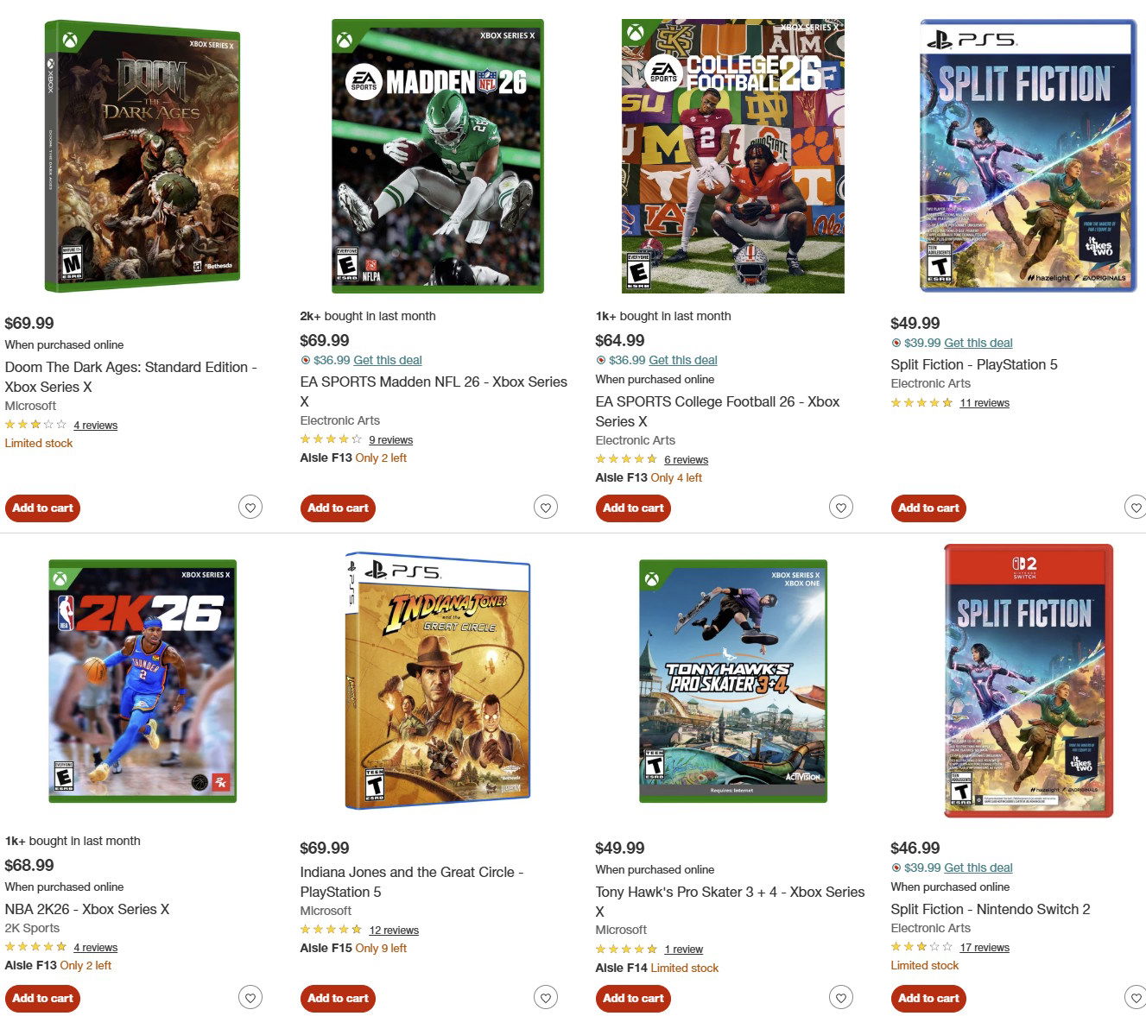This screenshot has height=1016, width=1146.
Task: Add Madden NFL 26 to cart
Action: tap(338, 508)
